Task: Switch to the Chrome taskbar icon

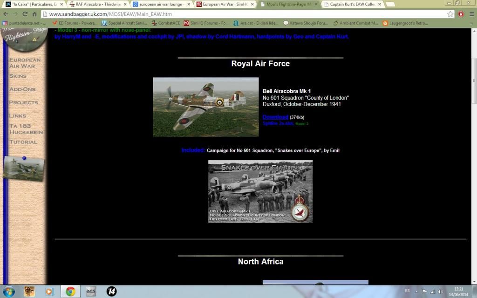Action: [71, 291]
